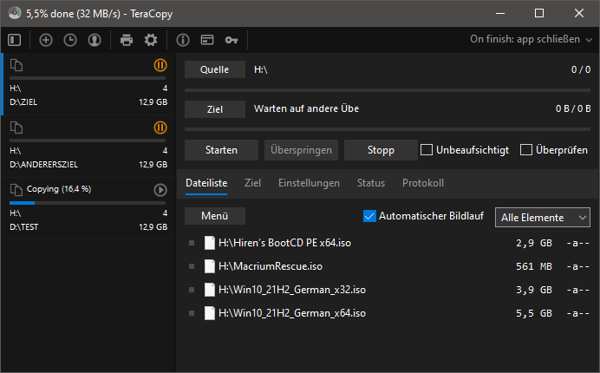
Task: Click file icon of Hiren's BootCD PE x64.iso
Action: pos(209,243)
